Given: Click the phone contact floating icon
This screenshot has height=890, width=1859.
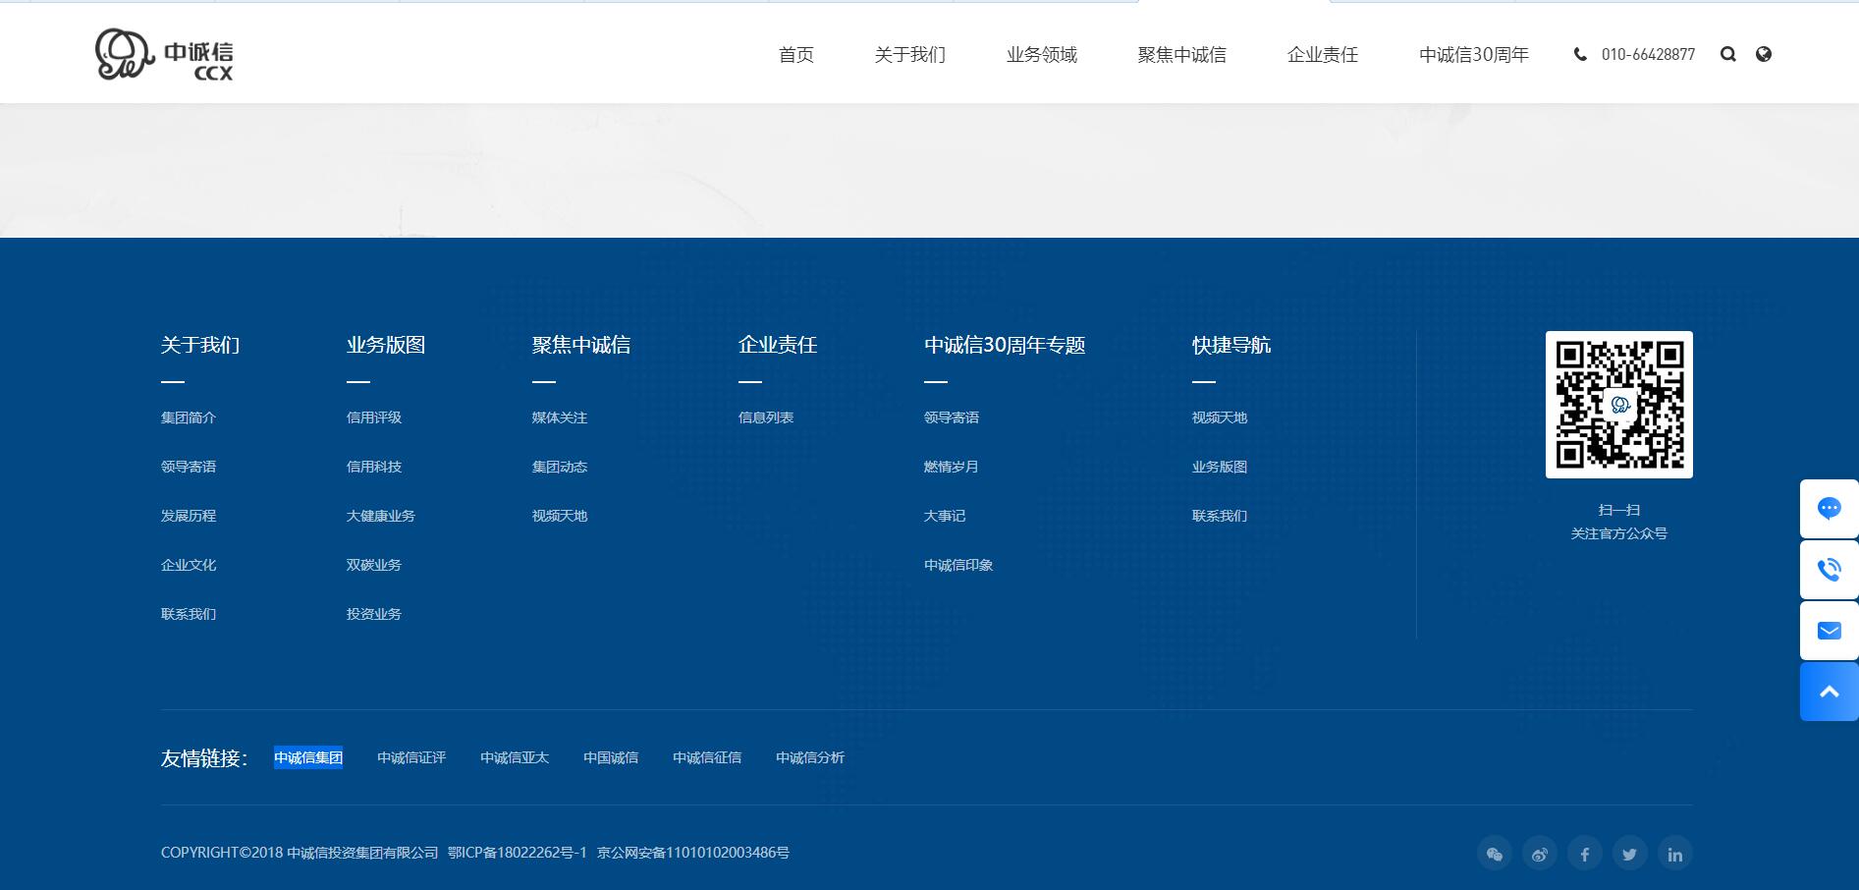Looking at the screenshot, I should (x=1829, y=570).
